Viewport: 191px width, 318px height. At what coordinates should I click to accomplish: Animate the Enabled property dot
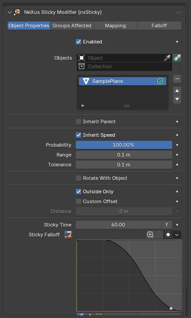tap(177, 42)
